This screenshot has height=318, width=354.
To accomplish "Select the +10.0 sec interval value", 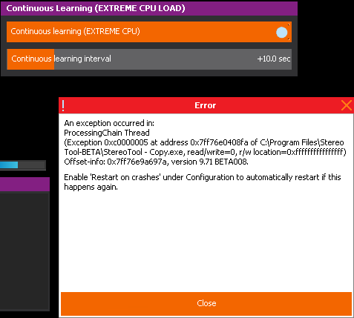I will tap(274, 59).
